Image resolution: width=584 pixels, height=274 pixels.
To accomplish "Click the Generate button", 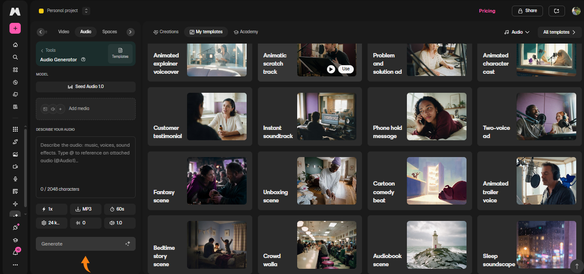I will (x=86, y=244).
